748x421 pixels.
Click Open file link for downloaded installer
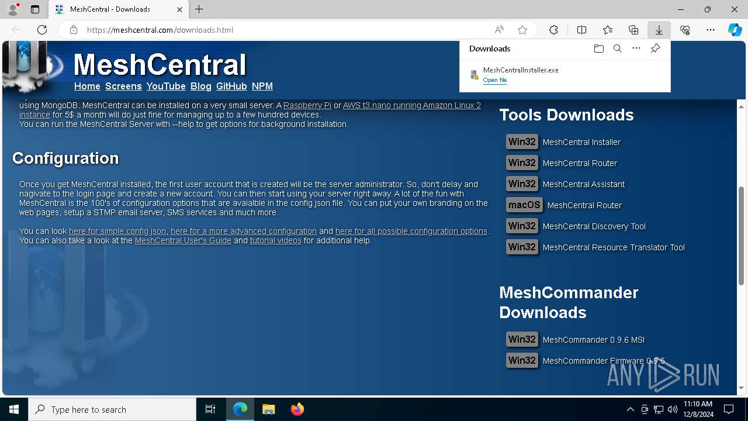point(495,80)
